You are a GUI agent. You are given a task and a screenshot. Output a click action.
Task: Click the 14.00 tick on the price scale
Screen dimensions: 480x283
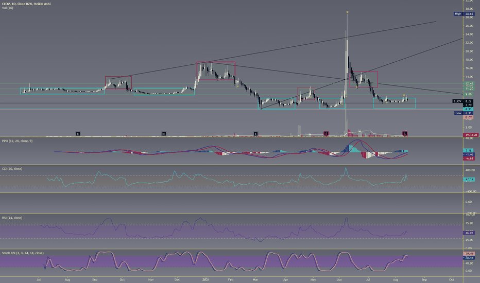(x=469, y=77)
